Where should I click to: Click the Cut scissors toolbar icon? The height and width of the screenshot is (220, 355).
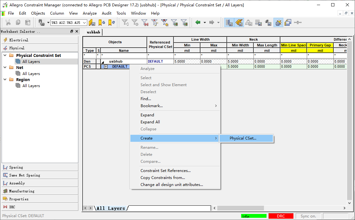pyautogui.click(x=8, y=23)
